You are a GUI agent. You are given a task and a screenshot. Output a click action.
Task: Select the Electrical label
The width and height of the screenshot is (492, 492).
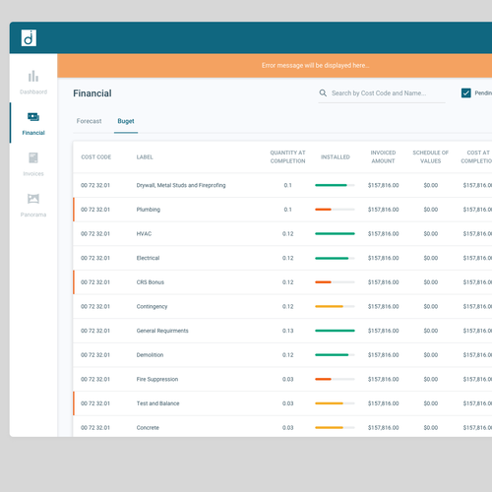tap(148, 258)
